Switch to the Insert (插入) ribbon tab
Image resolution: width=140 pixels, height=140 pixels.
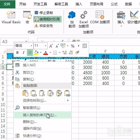[x=79, y=4]
